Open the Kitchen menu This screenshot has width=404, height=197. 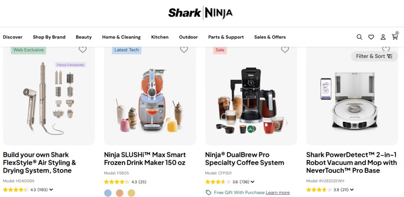click(160, 37)
